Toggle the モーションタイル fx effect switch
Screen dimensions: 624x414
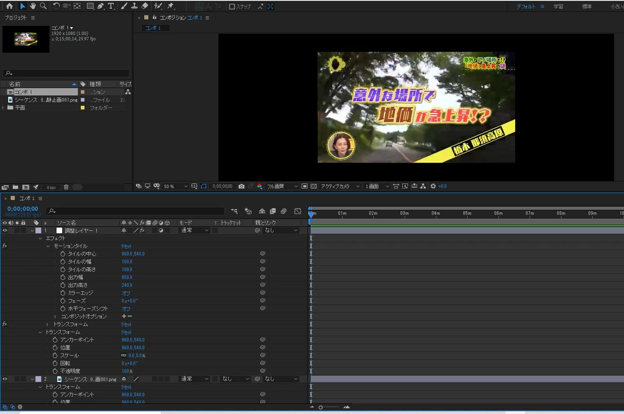(x=5, y=246)
